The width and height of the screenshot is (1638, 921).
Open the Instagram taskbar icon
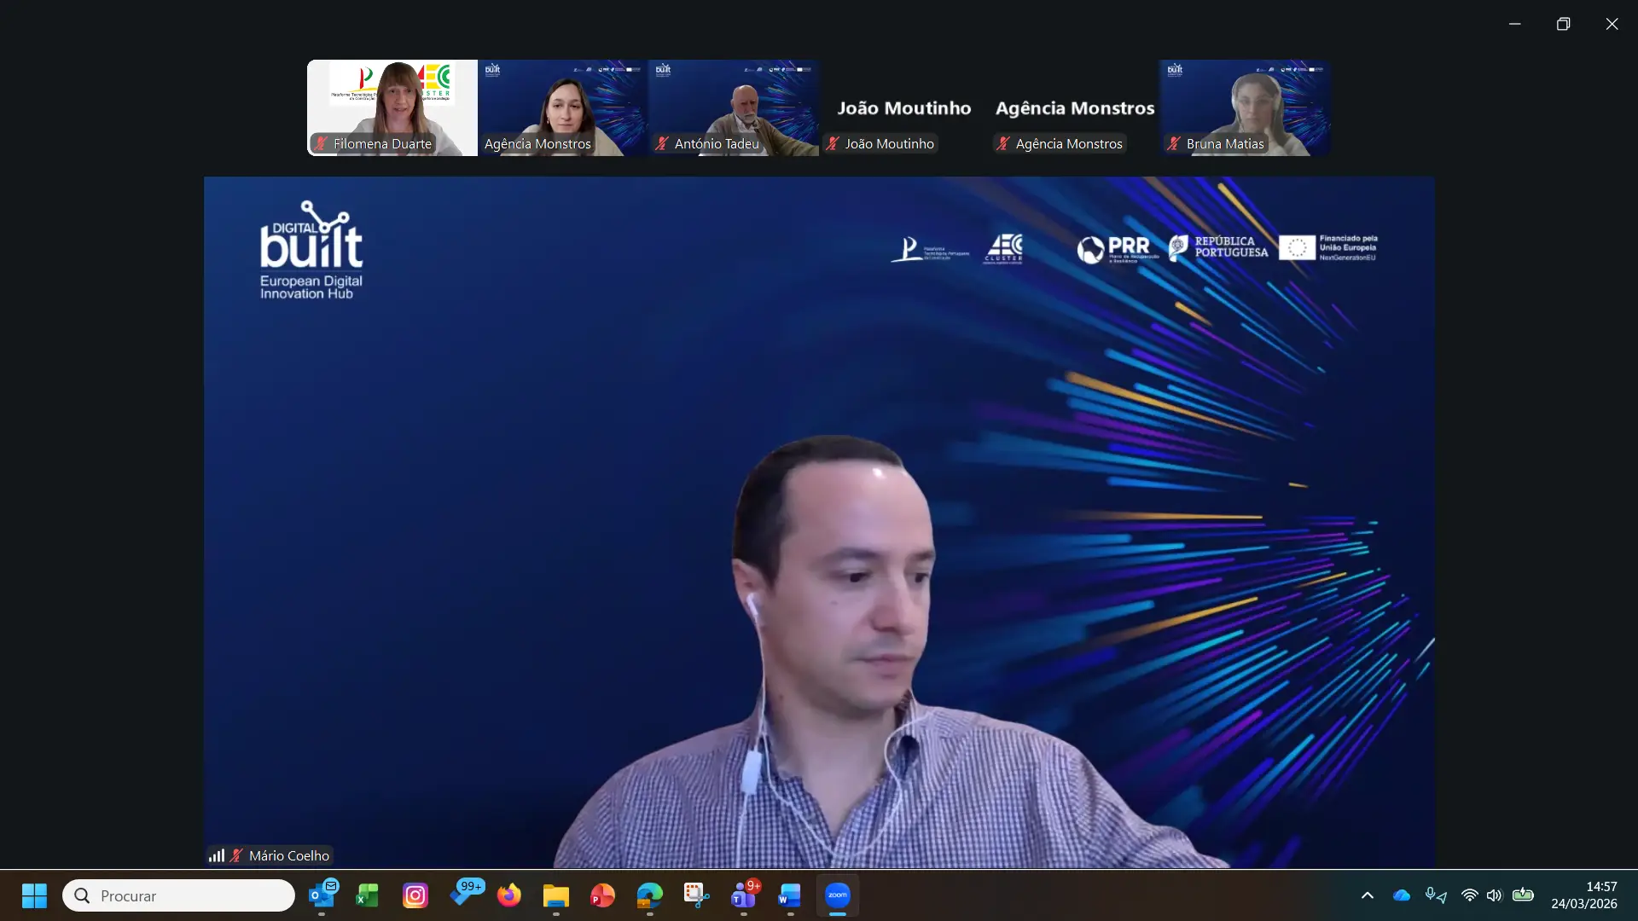click(415, 895)
